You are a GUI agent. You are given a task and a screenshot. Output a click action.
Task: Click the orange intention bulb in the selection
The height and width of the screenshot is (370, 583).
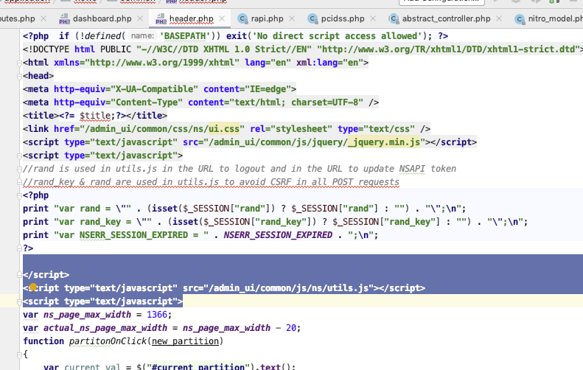[32, 287]
